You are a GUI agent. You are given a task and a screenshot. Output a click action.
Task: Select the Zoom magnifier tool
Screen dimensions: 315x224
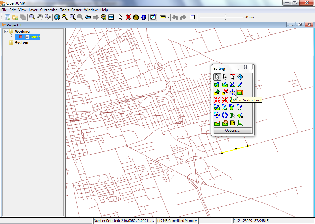coord(32,17)
